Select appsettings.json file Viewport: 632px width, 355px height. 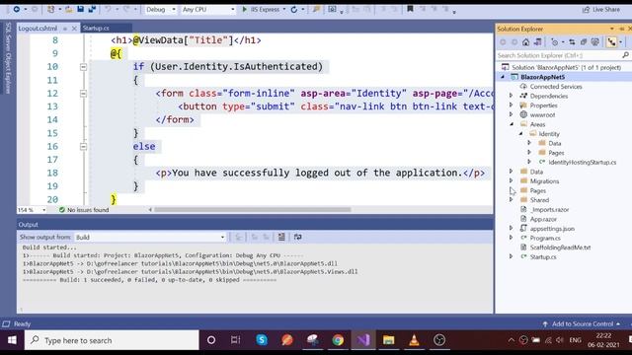click(x=552, y=229)
